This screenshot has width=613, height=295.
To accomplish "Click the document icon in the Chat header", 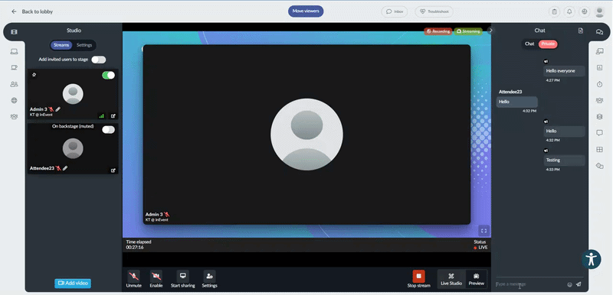I will (x=581, y=31).
